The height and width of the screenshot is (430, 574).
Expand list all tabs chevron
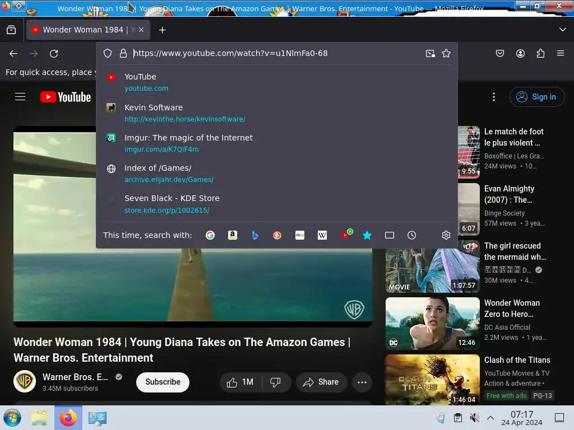coord(563,30)
